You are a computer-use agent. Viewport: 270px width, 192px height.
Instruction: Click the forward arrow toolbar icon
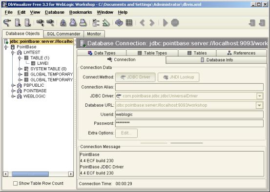click(152, 23)
